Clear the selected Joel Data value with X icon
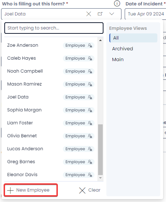 pos(89,14)
